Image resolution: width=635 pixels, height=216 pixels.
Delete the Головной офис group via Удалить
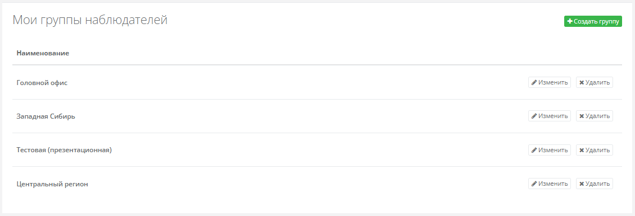(595, 82)
